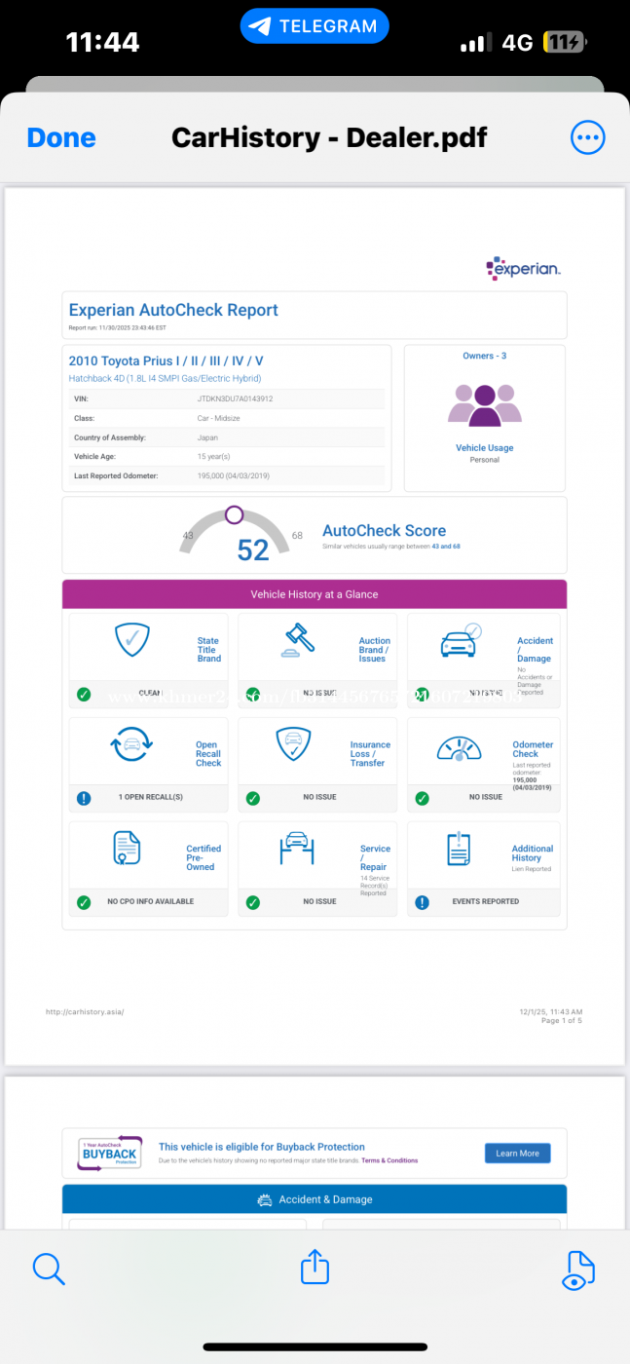Tap the Accident & Damage section header
Screen dimensions: 630x1364
[x=315, y=1199]
